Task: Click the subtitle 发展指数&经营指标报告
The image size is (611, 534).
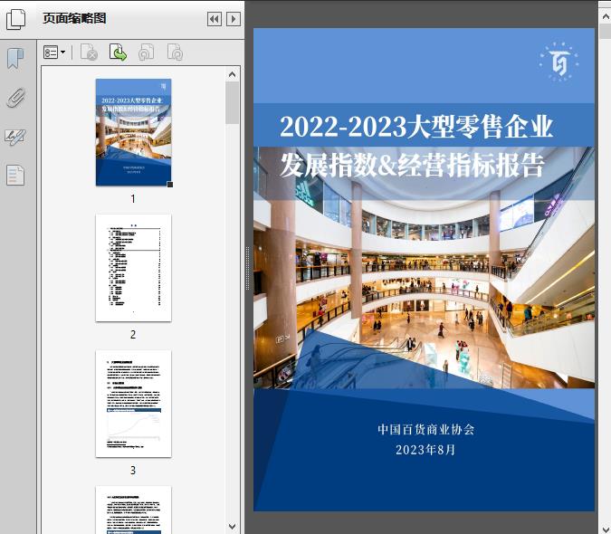Action: [x=412, y=166]
